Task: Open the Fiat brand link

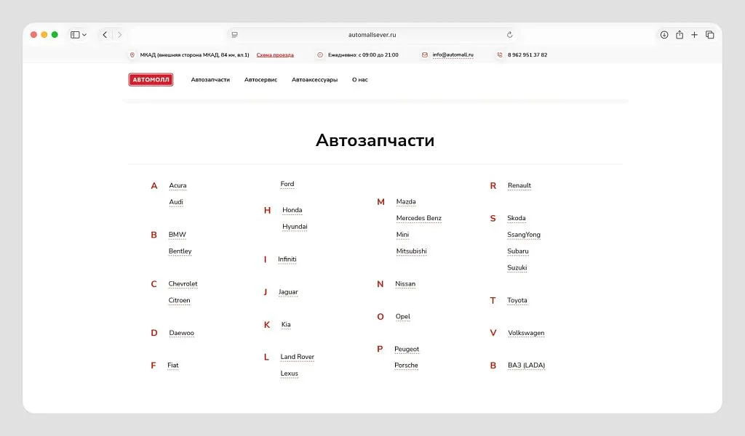Action: tap(173, 366)
